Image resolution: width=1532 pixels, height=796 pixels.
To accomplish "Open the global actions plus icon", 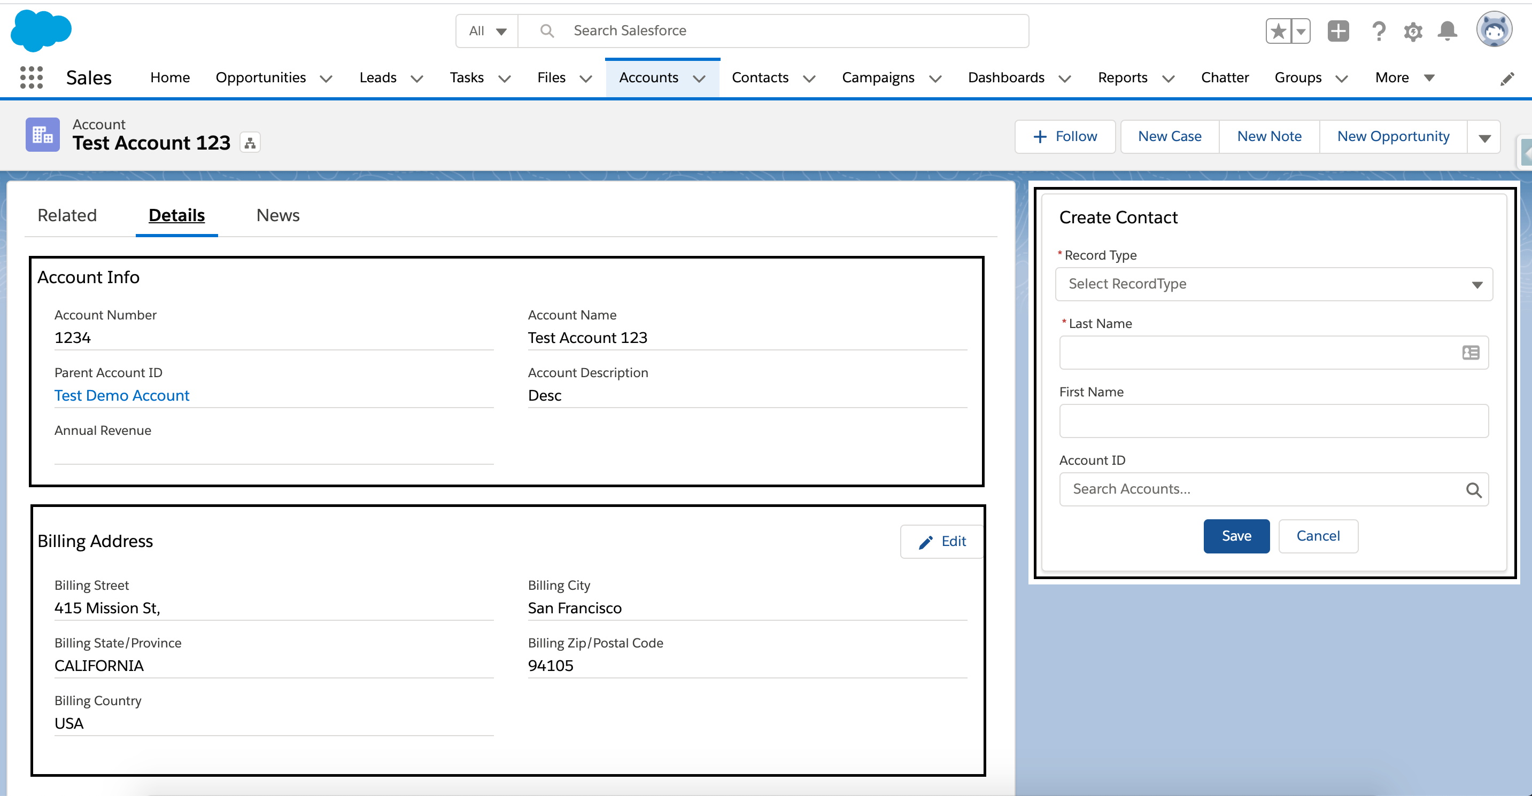I will pos(1338,31).
